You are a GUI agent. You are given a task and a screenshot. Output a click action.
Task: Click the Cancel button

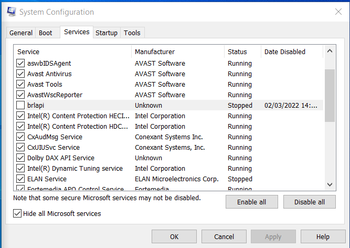(224, 236)
